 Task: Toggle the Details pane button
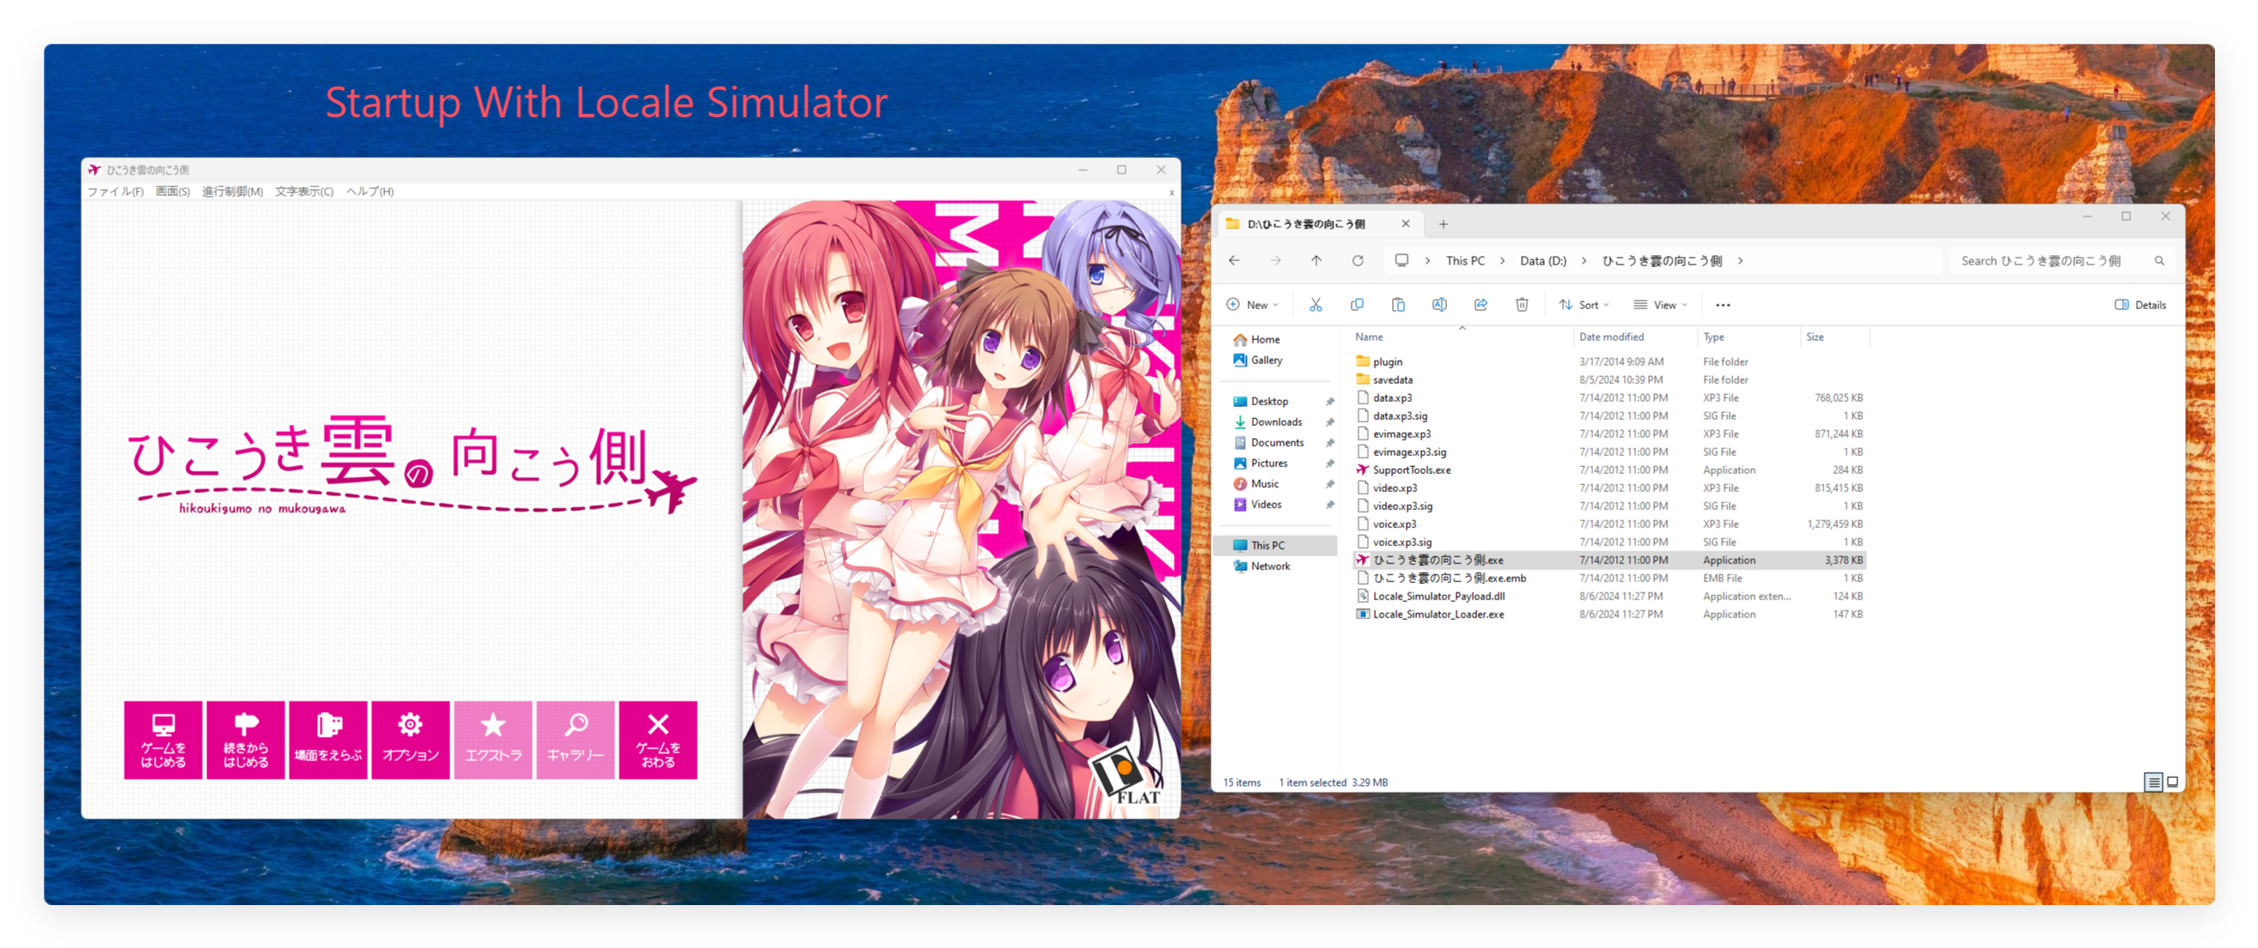tap(2139, 305)
